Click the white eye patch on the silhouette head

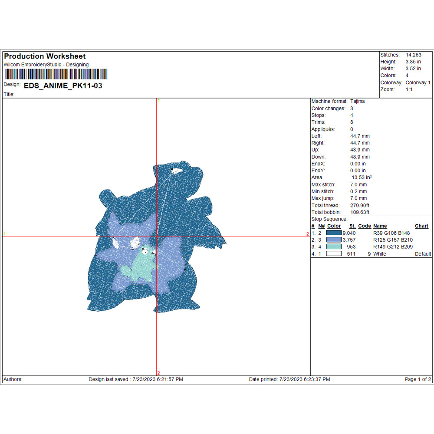coord(176,171)
